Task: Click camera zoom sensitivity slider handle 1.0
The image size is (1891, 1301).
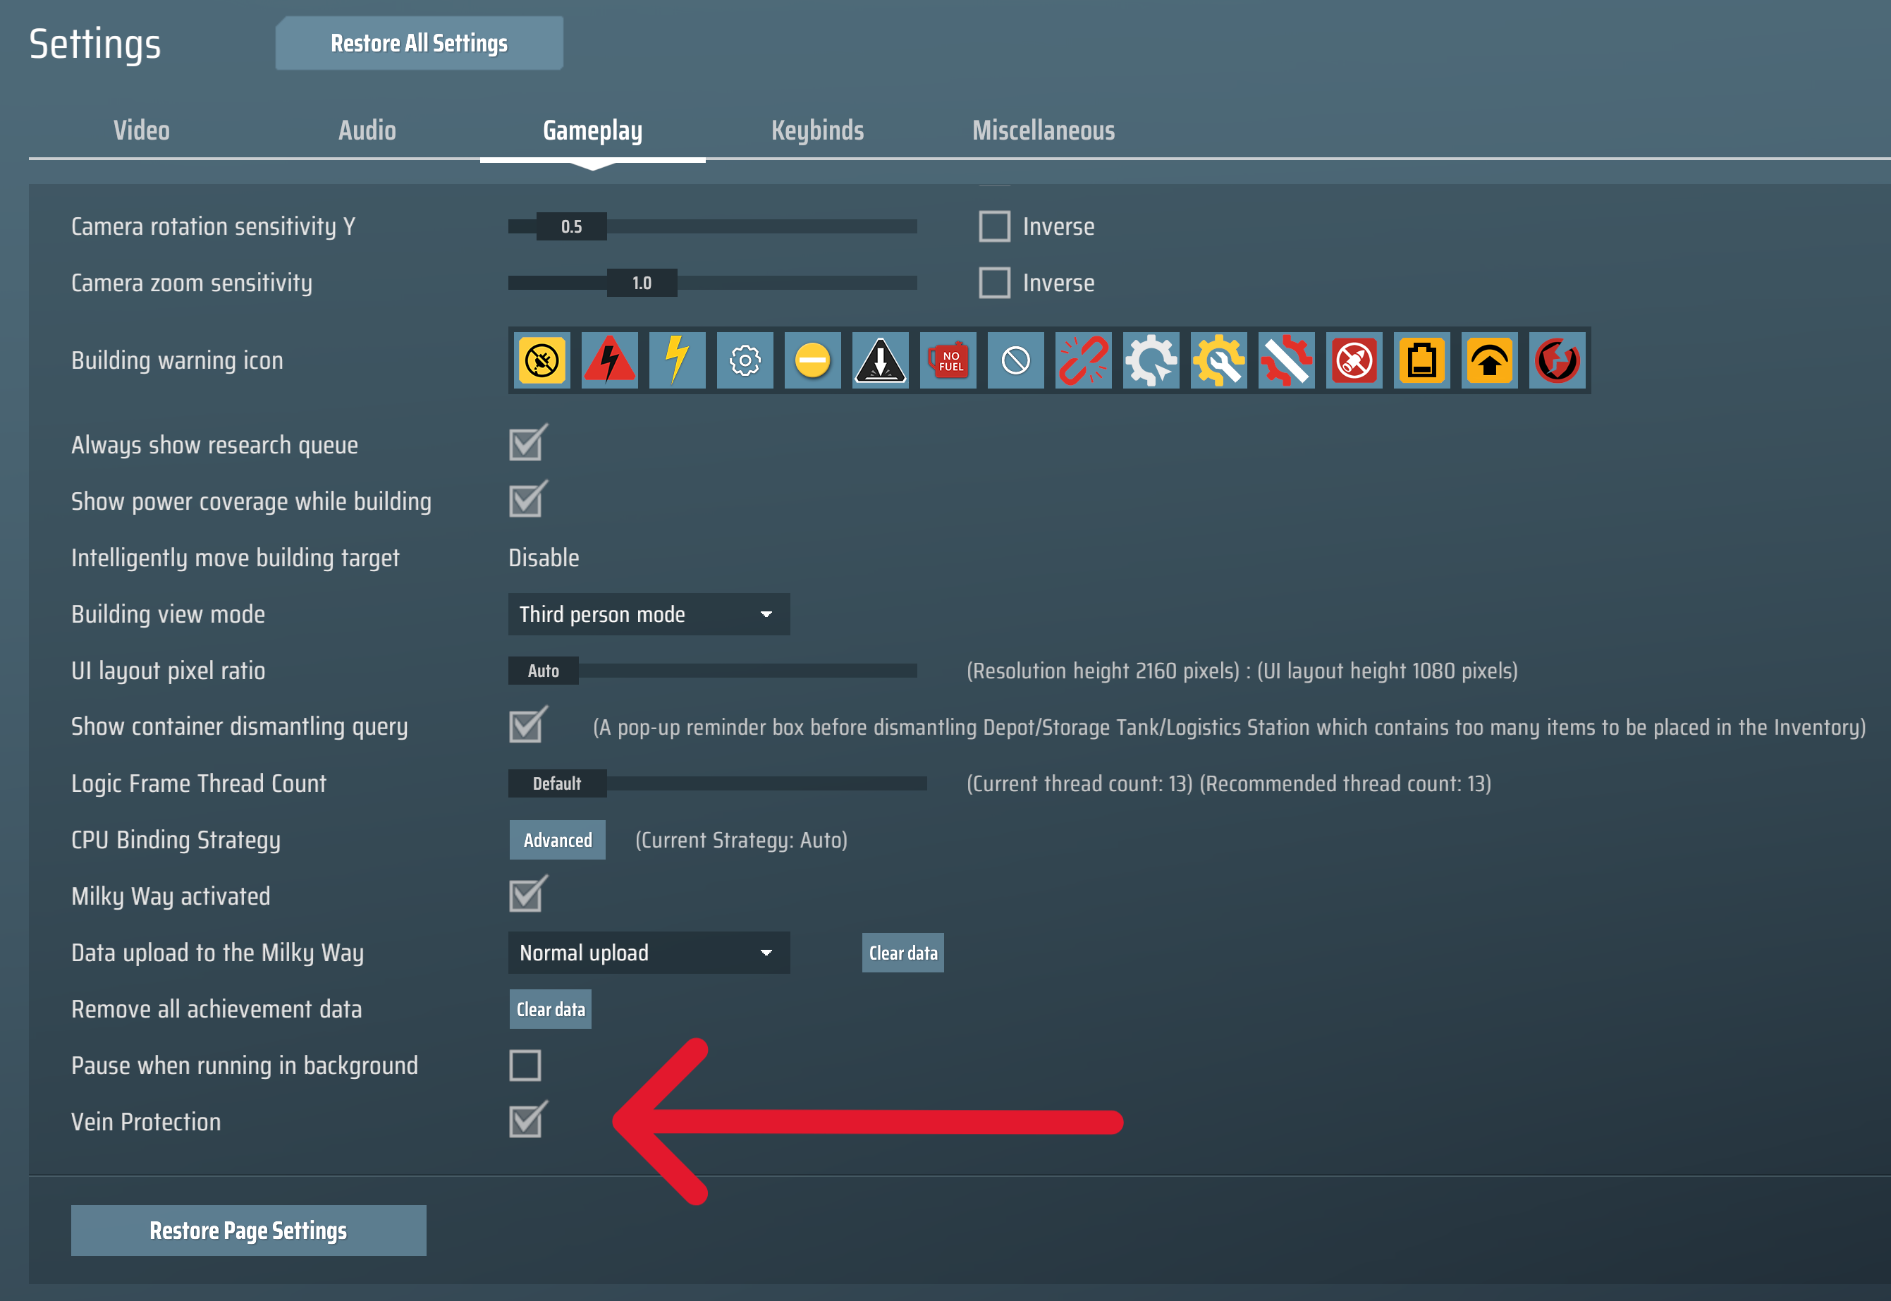Action: pos(642,283)
